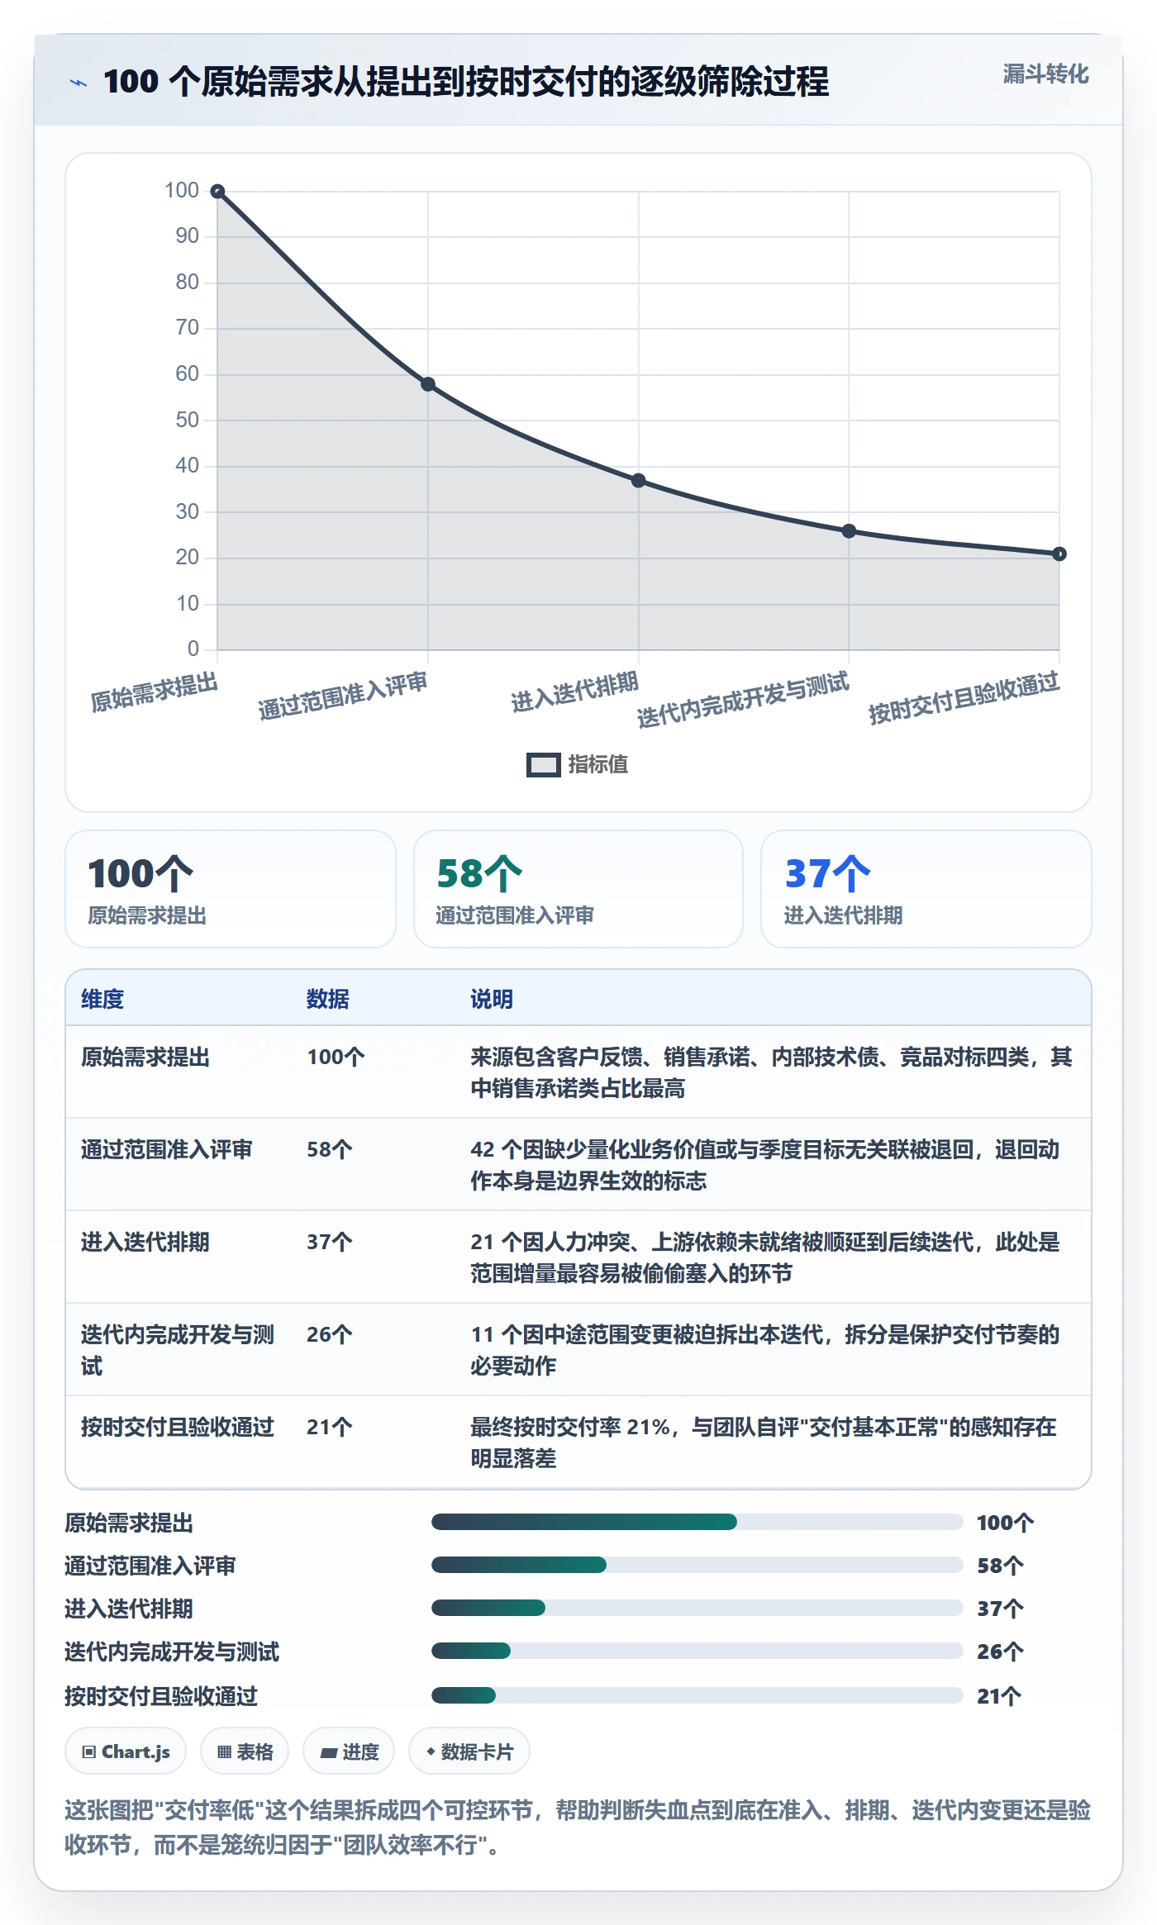1157x1925 pixels.
Task: Select the 58个 通过范围准入评审 data card
Action: click(578, 889)
